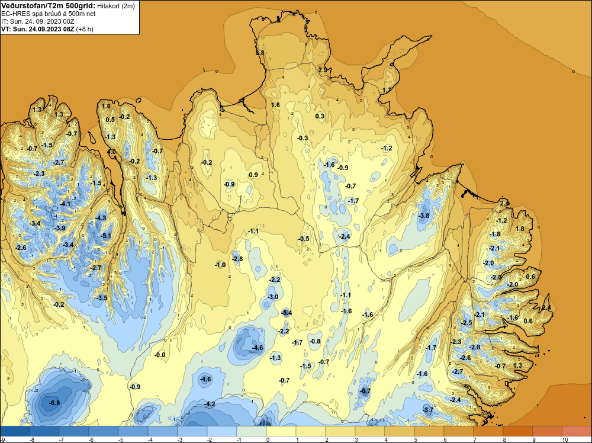
Task: Click the legend tick label '10'
Action: pos(565,439)
